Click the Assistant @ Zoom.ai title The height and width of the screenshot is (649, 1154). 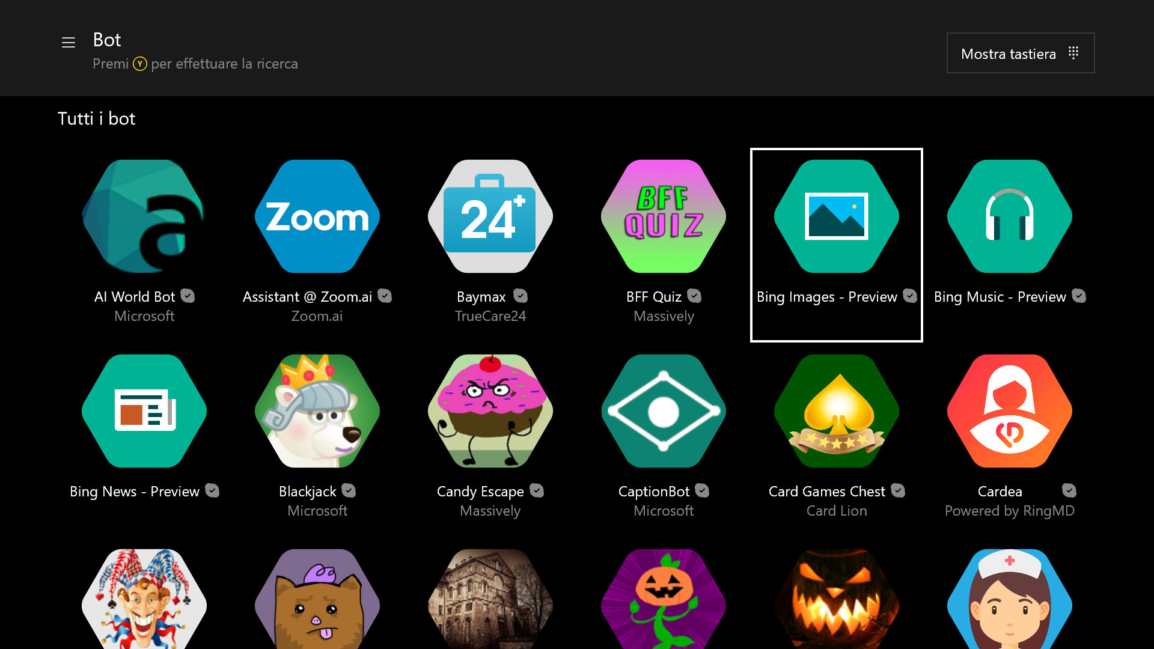tap(307, 297)
